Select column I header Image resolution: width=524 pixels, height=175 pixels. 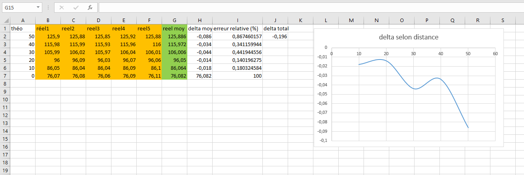pos(237,20)
